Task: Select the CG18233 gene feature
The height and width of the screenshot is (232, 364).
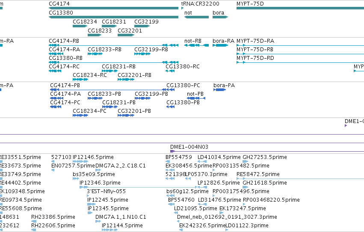Action: pos(95,35)
